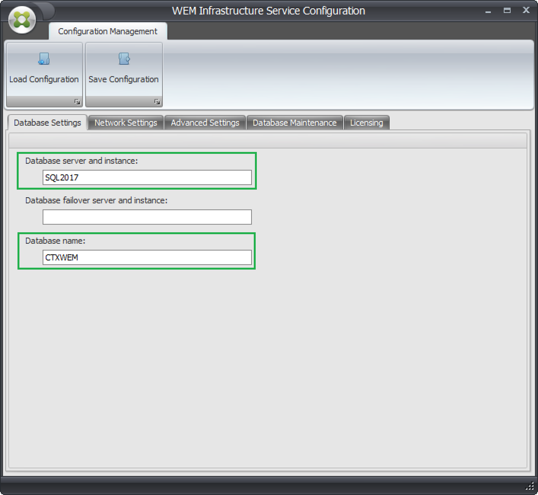Focus the Database server and instance field

point(147,177)
